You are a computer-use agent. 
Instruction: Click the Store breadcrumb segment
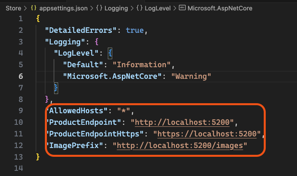point(13,8)
